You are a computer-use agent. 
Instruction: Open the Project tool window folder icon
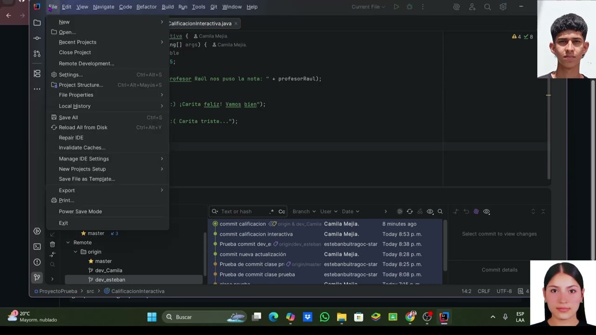click(37, 22)
